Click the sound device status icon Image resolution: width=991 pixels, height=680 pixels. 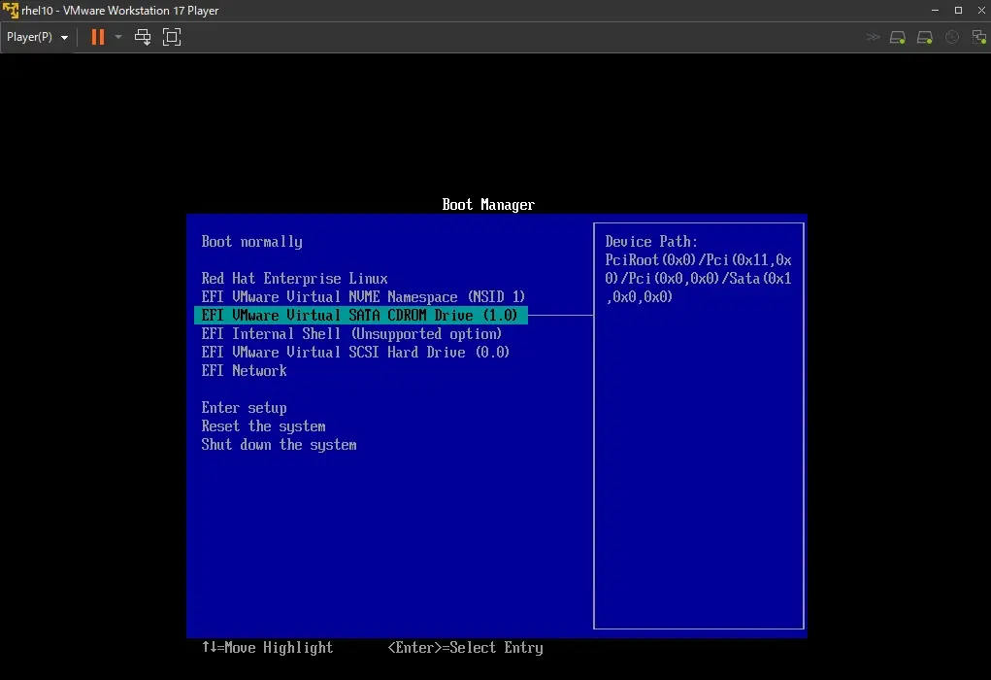(951, 37)
